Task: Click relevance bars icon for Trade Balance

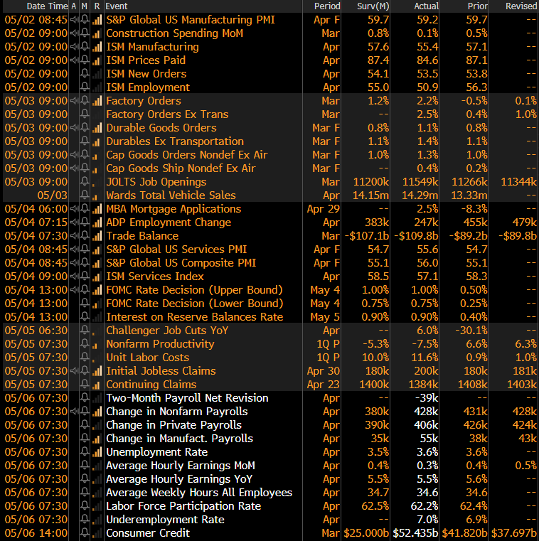Action: click(97, 236)
